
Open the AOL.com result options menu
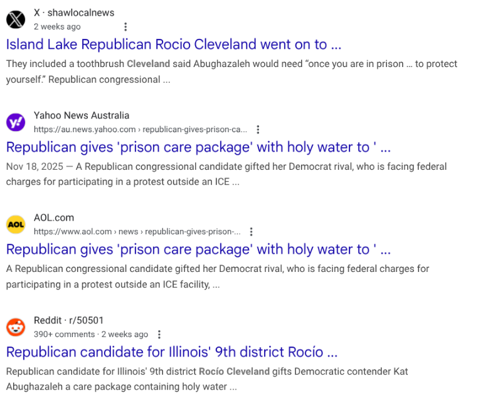[251, 232]
